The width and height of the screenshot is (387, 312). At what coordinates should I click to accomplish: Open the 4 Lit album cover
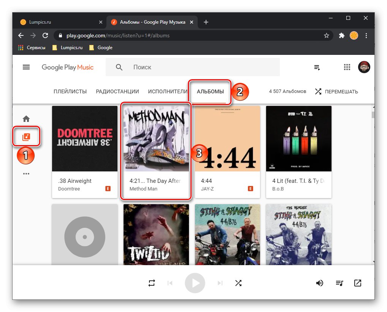pos(299,139)
